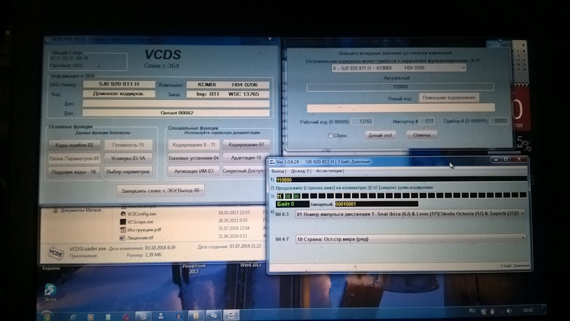Click the VCDS logo icon beside VCDSLoader.exe
Viewport: 570px width, 321px height.
pyautogui.click(x=55, y=253)
